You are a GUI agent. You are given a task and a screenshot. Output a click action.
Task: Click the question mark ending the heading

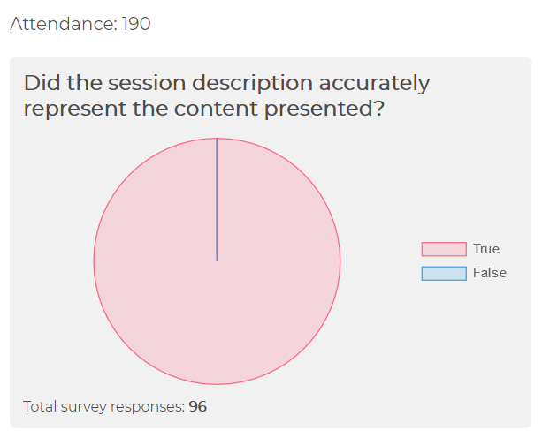[378, 108]
